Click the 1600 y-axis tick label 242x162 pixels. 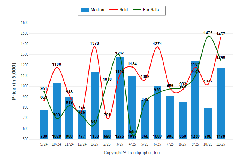point(25,23)
